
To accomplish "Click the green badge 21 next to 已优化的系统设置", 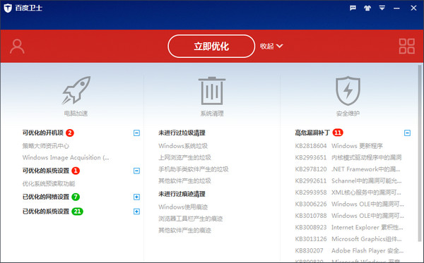I will coord(77,212).
